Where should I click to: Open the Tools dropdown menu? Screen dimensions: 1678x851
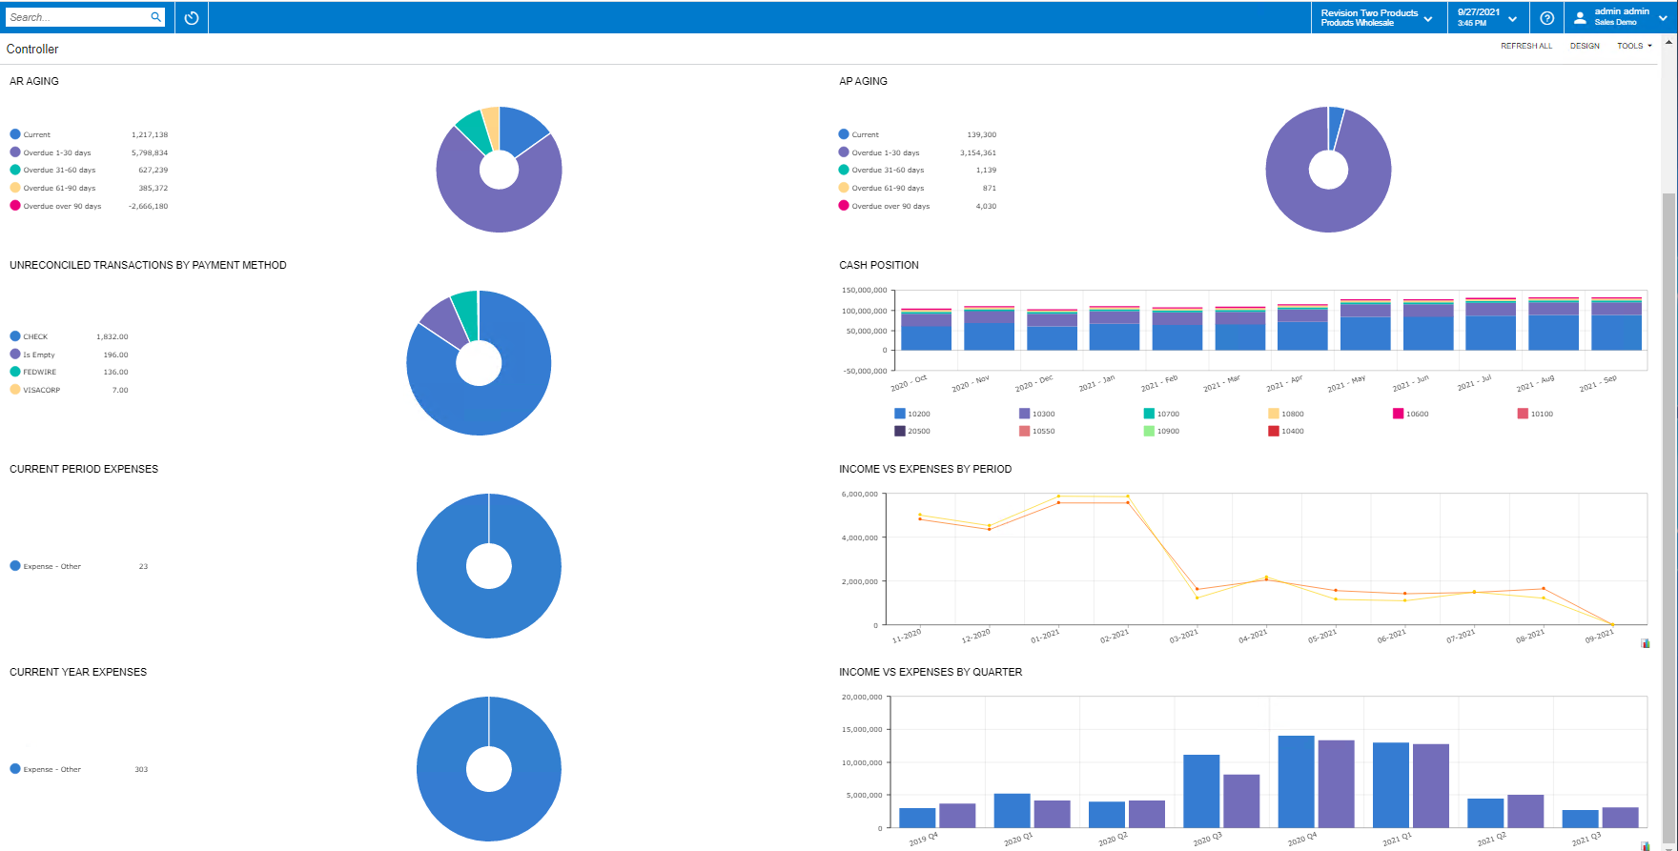[1634, 46]
